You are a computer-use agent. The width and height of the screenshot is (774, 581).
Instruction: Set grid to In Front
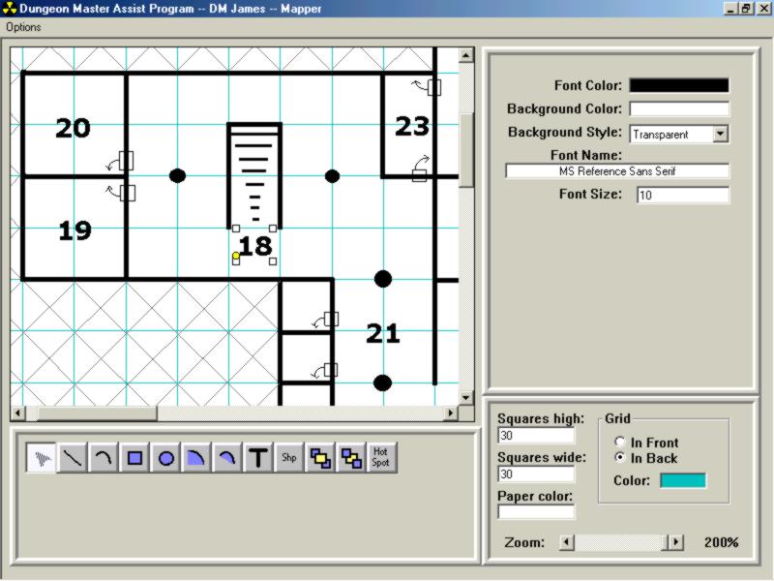coord(620,442)
